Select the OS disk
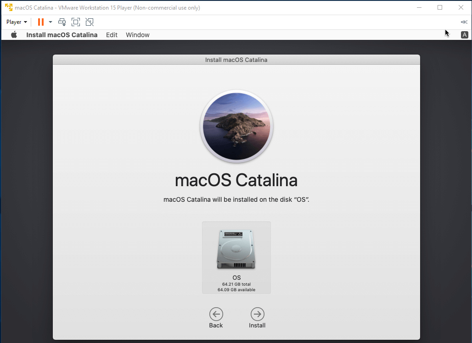The image size is (472, 343). (x=236, y=258)
